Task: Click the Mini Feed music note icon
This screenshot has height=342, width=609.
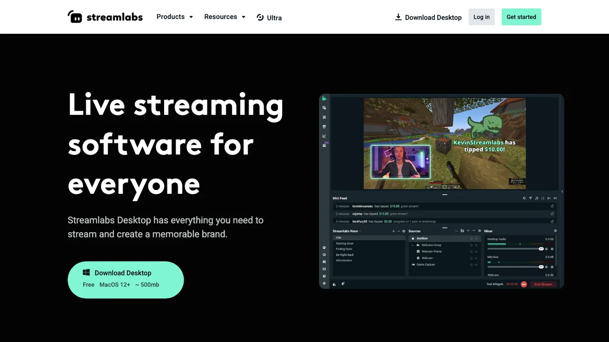Action: pos(537,198)
